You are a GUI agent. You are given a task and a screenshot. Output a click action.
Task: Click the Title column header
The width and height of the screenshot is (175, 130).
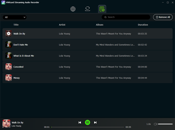16,25
